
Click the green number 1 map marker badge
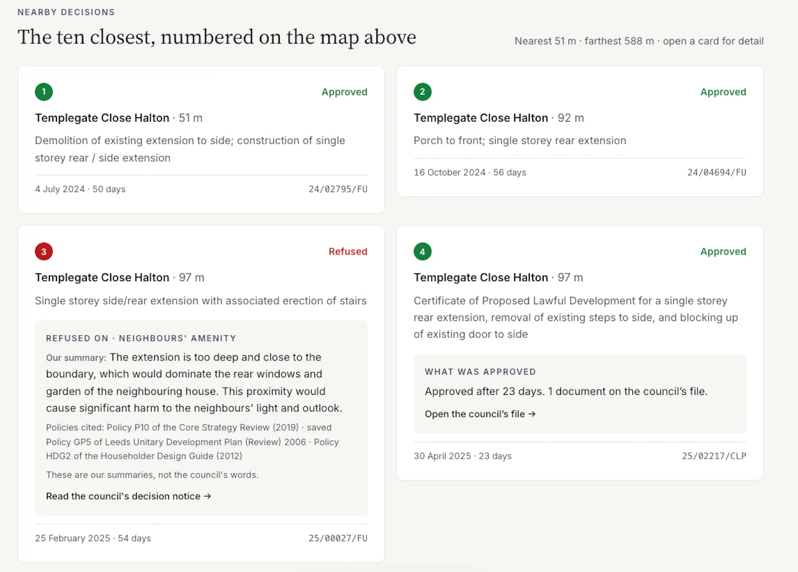coord(44,92)
